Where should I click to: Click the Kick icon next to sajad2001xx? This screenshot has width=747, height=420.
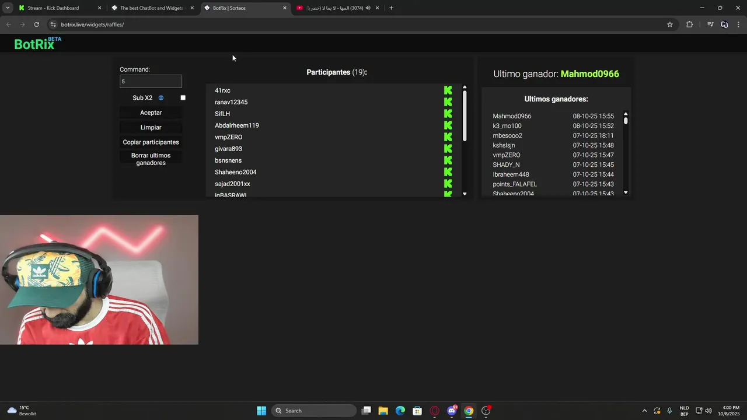click(x=448, y=184)
